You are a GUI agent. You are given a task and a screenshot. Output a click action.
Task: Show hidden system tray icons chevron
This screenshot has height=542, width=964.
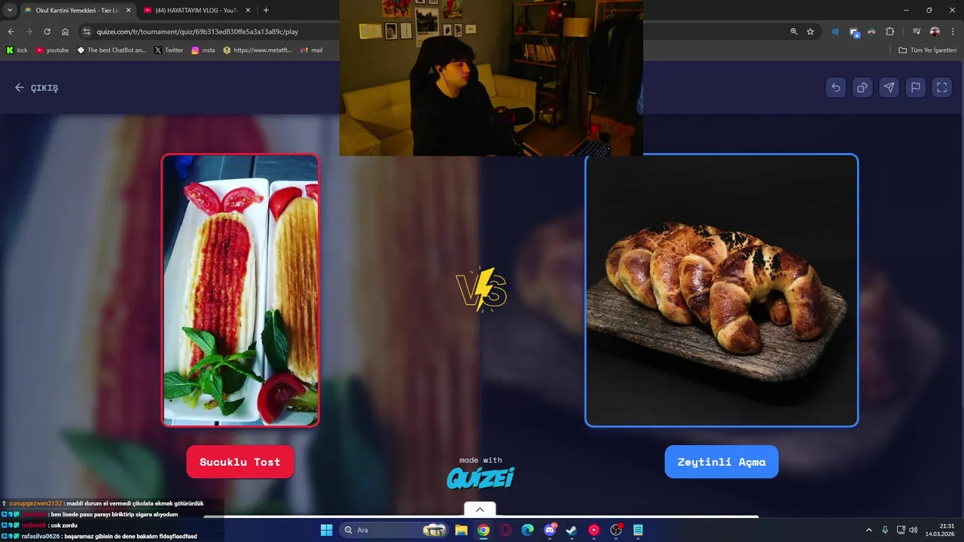click(868, 530)
